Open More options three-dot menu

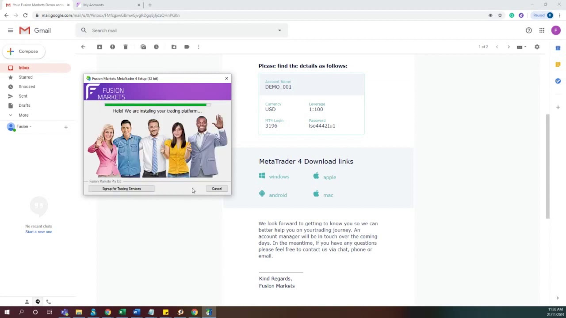(199, 47)
